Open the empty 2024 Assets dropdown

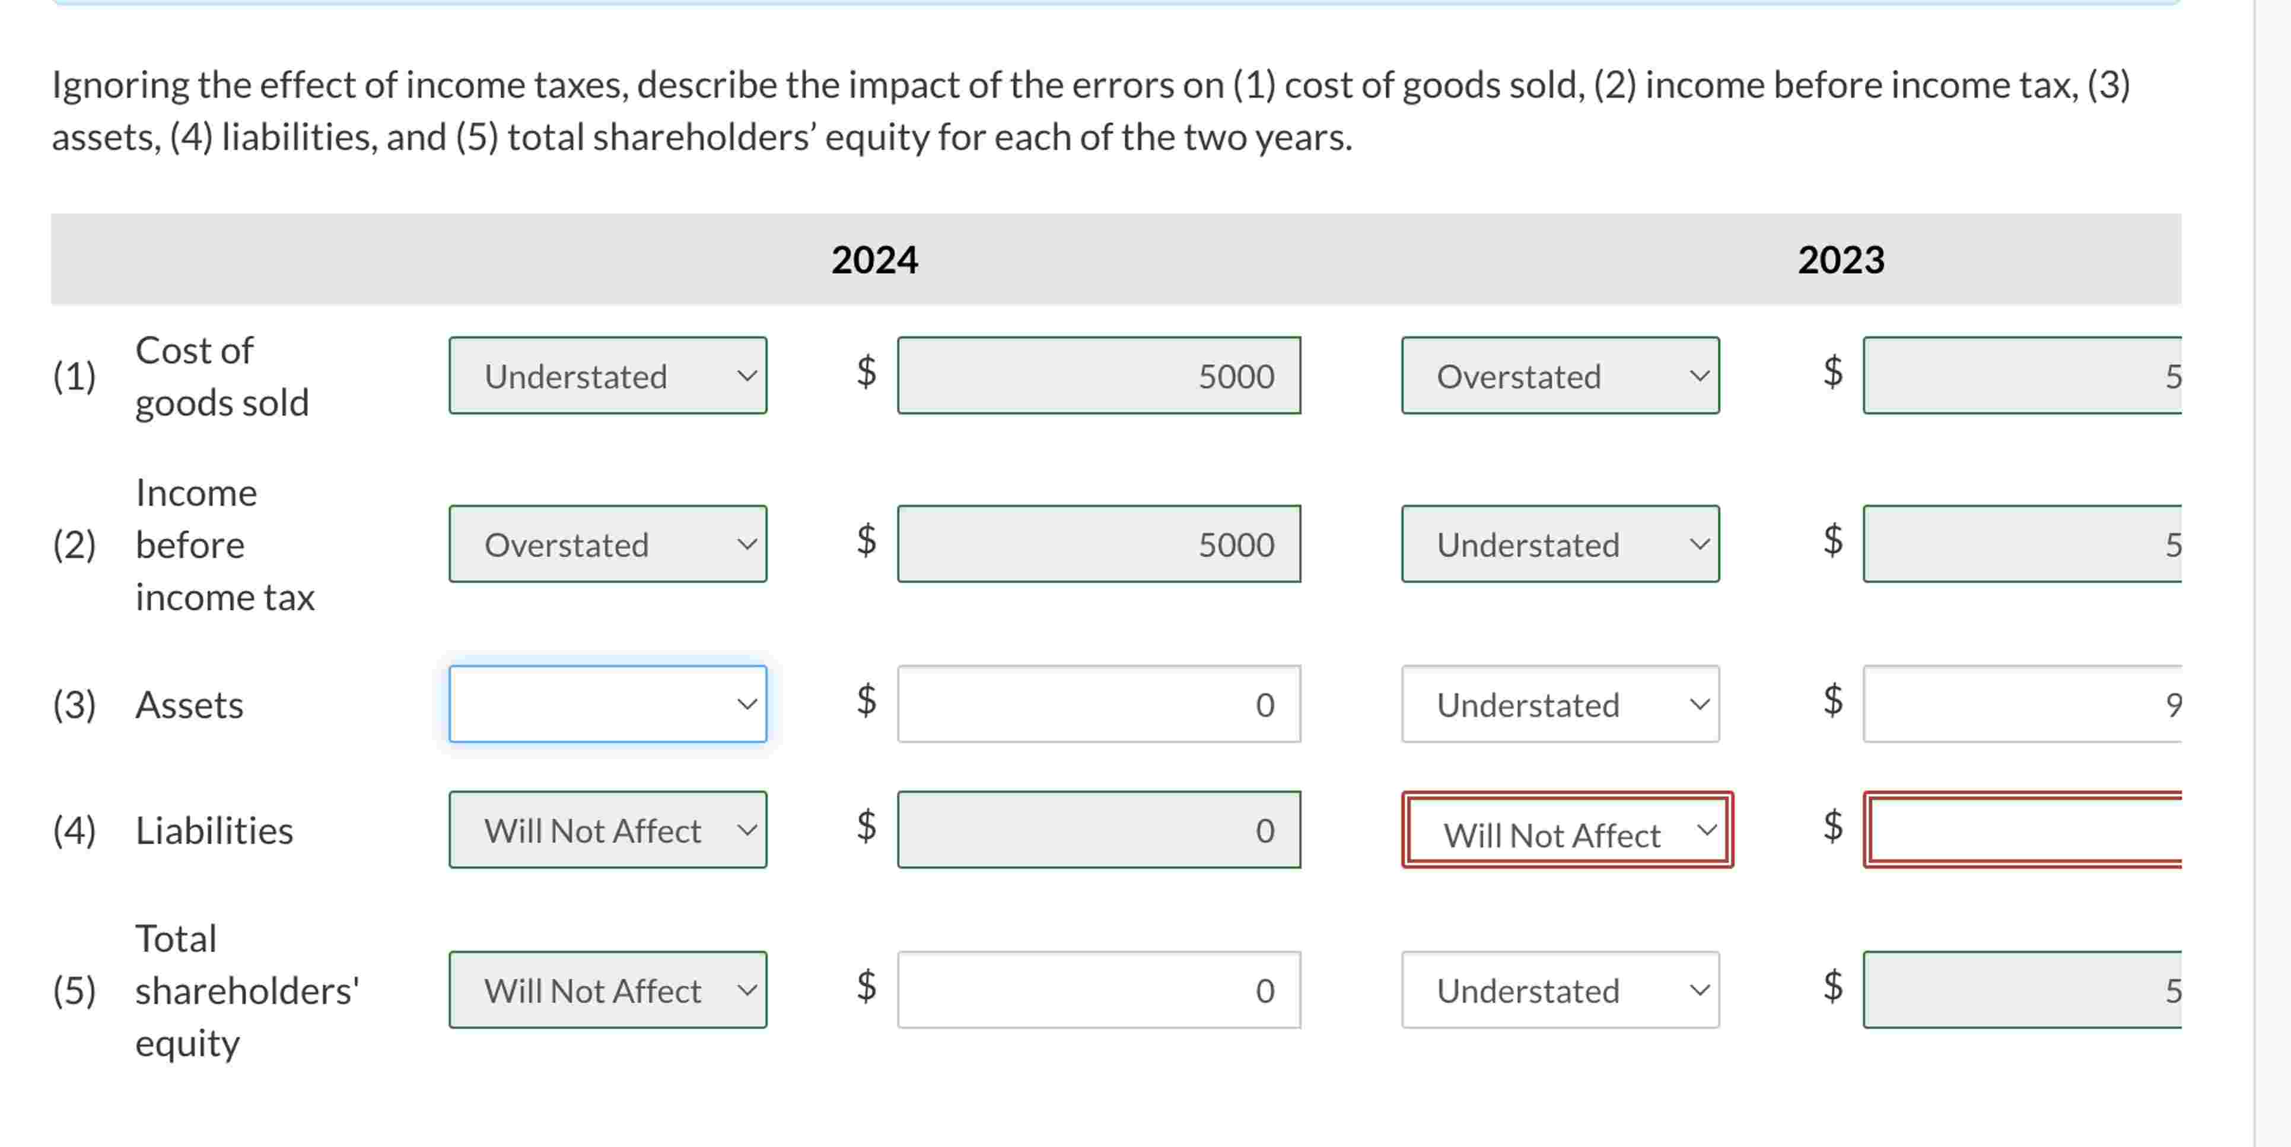click(607, 704)
